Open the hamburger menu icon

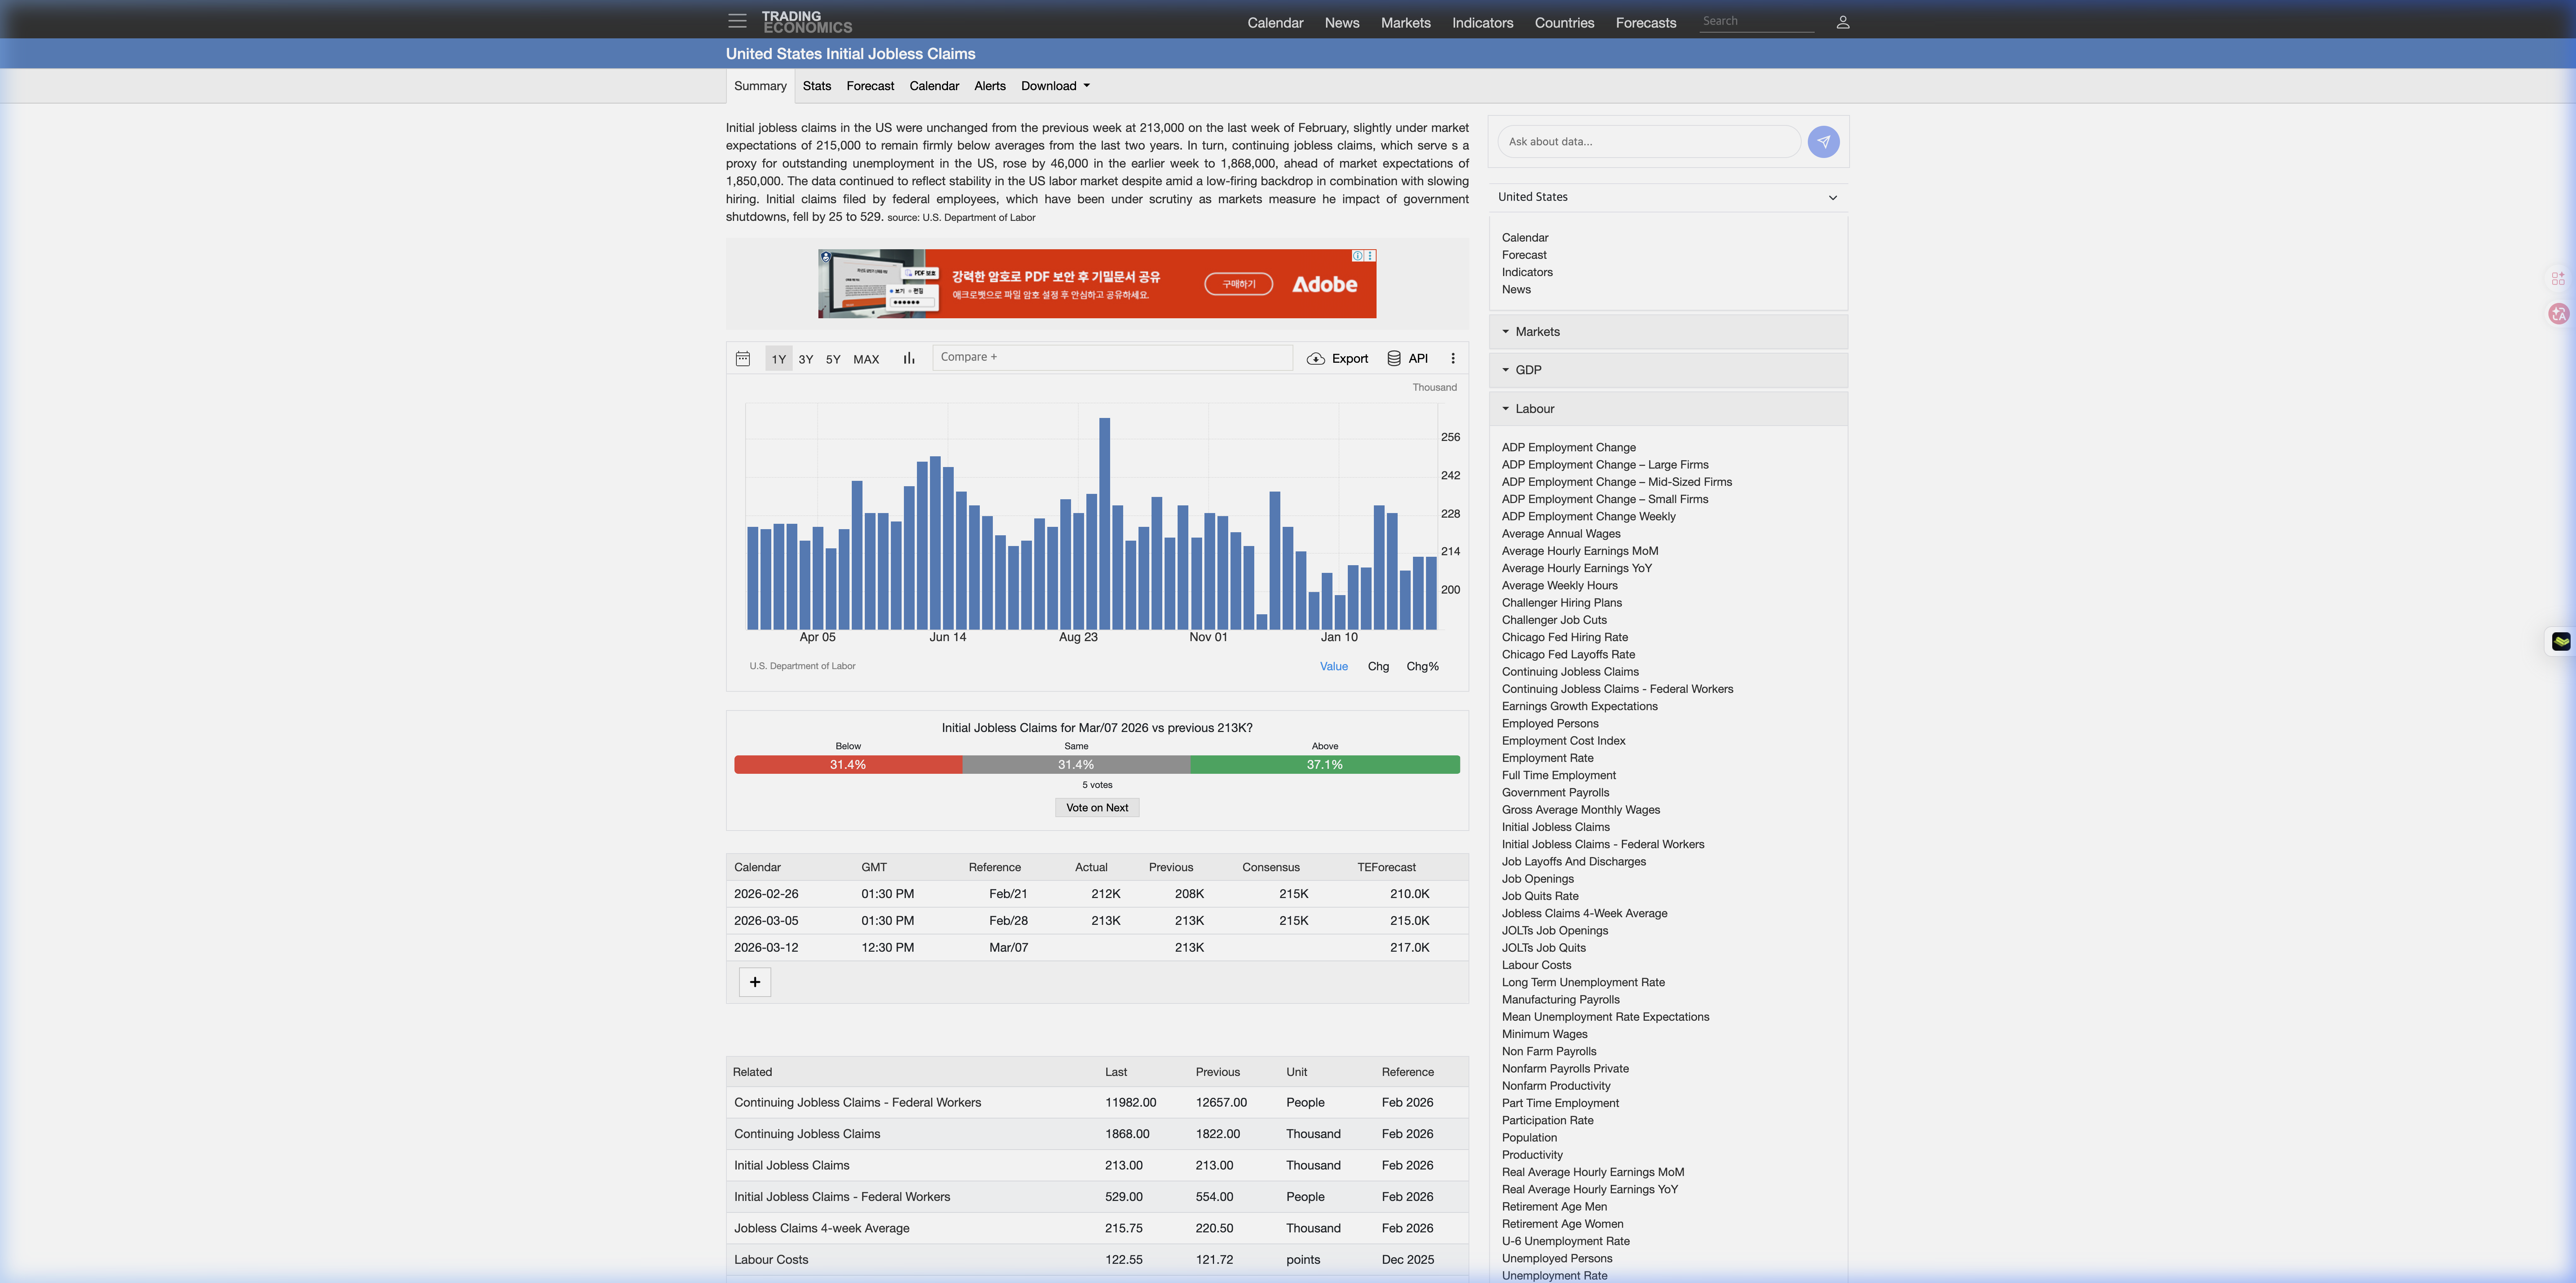737,21
